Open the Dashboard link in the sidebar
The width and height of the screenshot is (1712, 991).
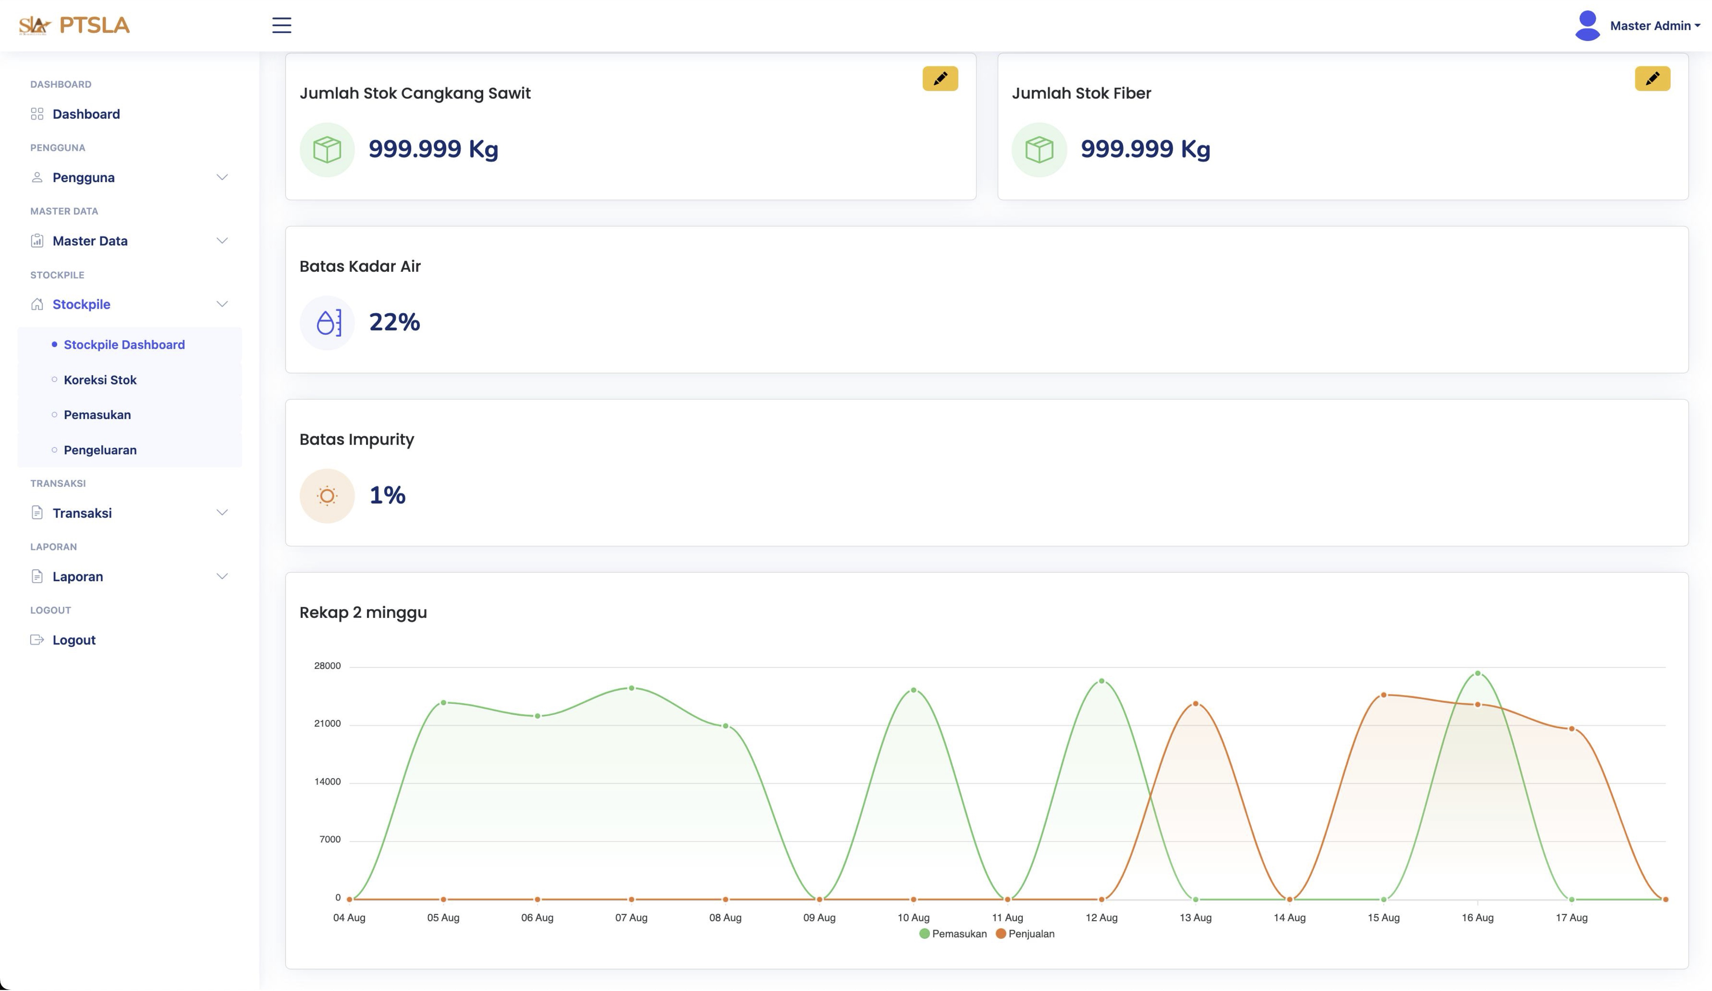click(86, 114)
